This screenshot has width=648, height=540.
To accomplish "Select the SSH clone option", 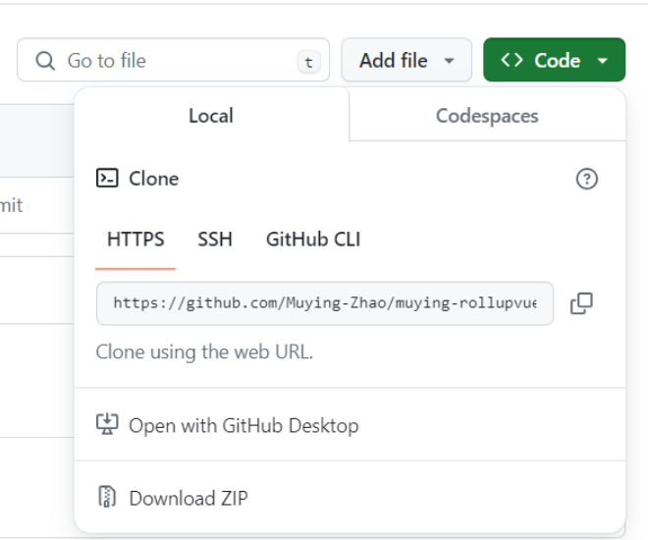I will point(215,239).
